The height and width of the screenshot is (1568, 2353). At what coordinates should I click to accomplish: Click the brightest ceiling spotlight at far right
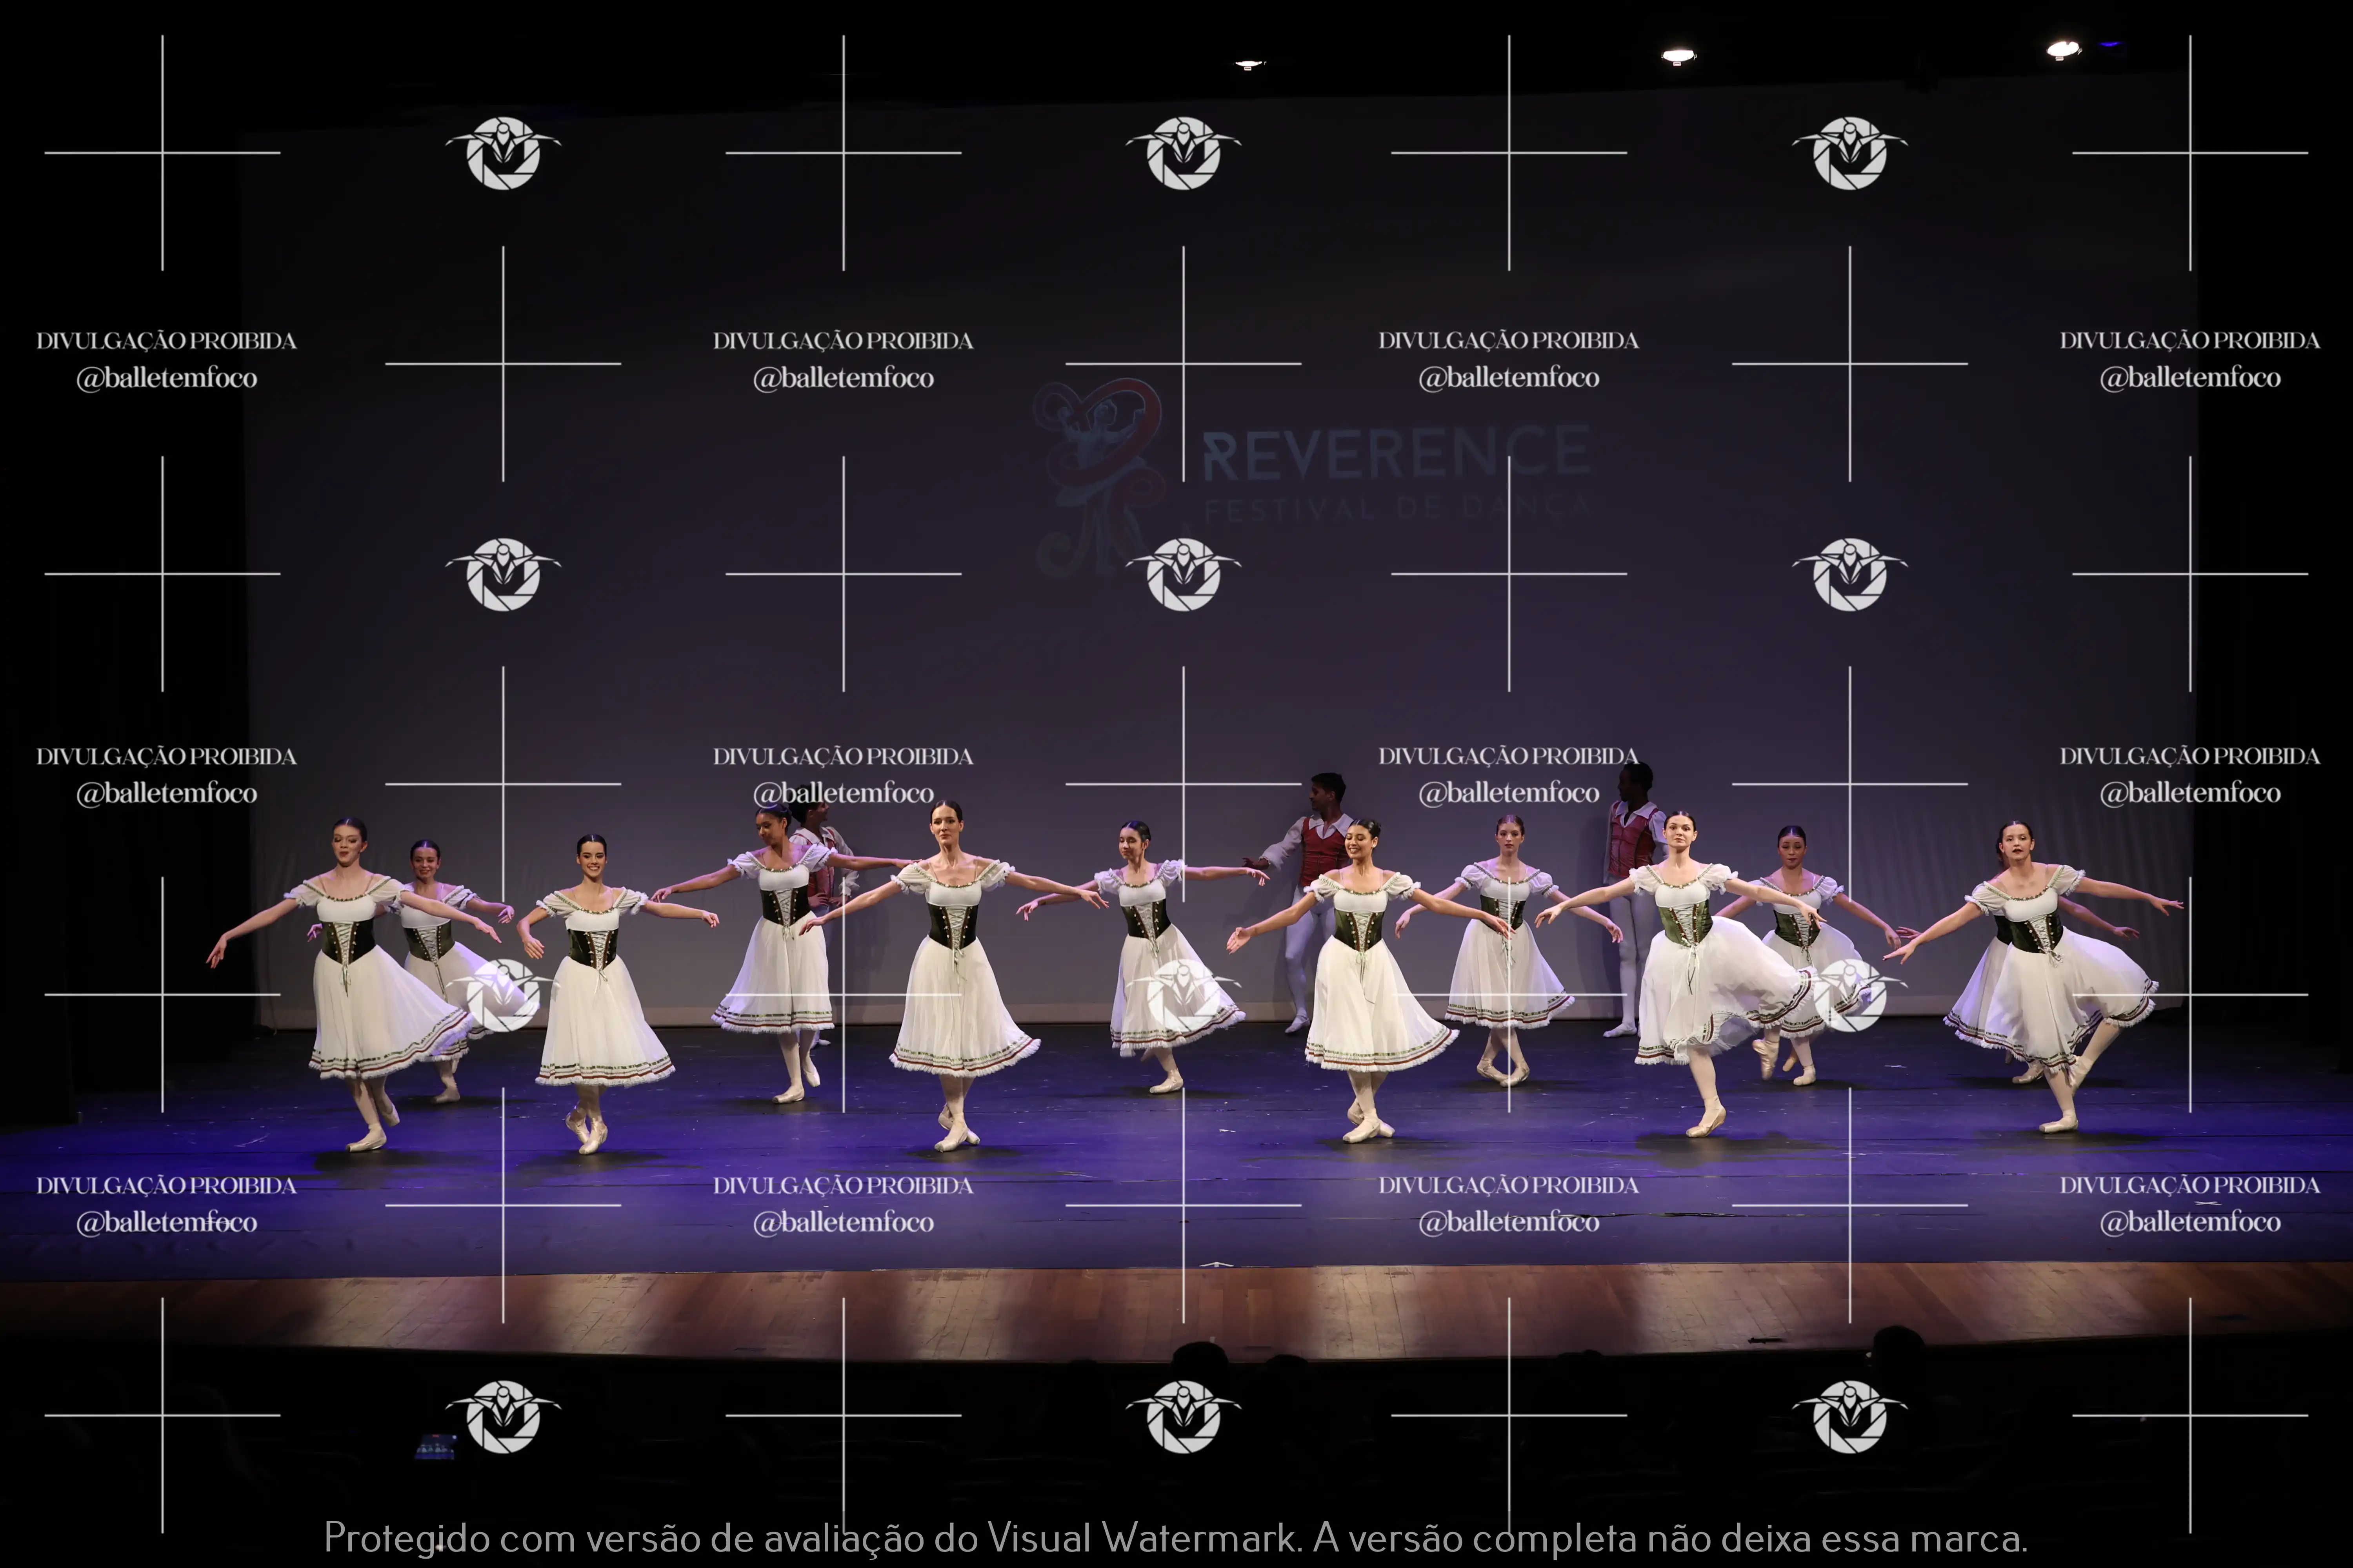2063,49
